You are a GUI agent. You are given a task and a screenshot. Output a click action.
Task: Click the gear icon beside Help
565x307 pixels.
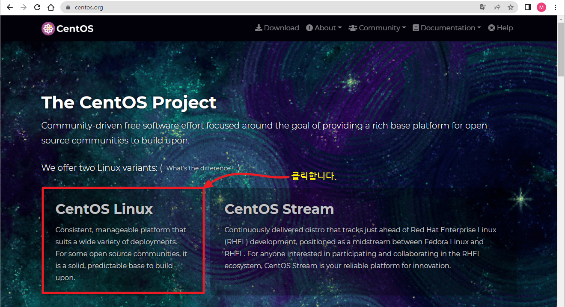click(491, 27)
